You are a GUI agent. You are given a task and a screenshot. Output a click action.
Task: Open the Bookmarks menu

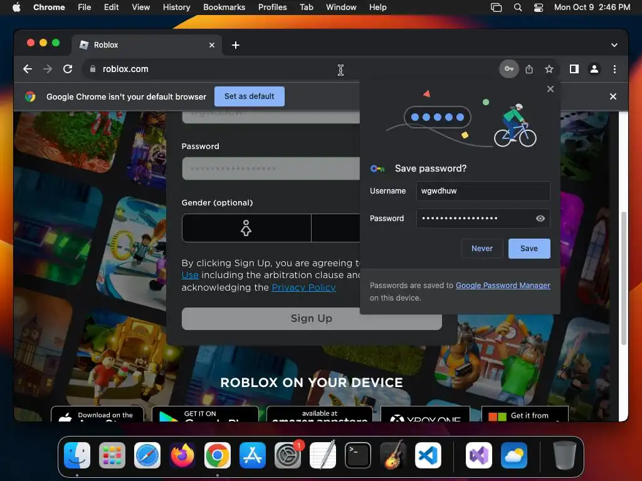(x=224, y=7)
